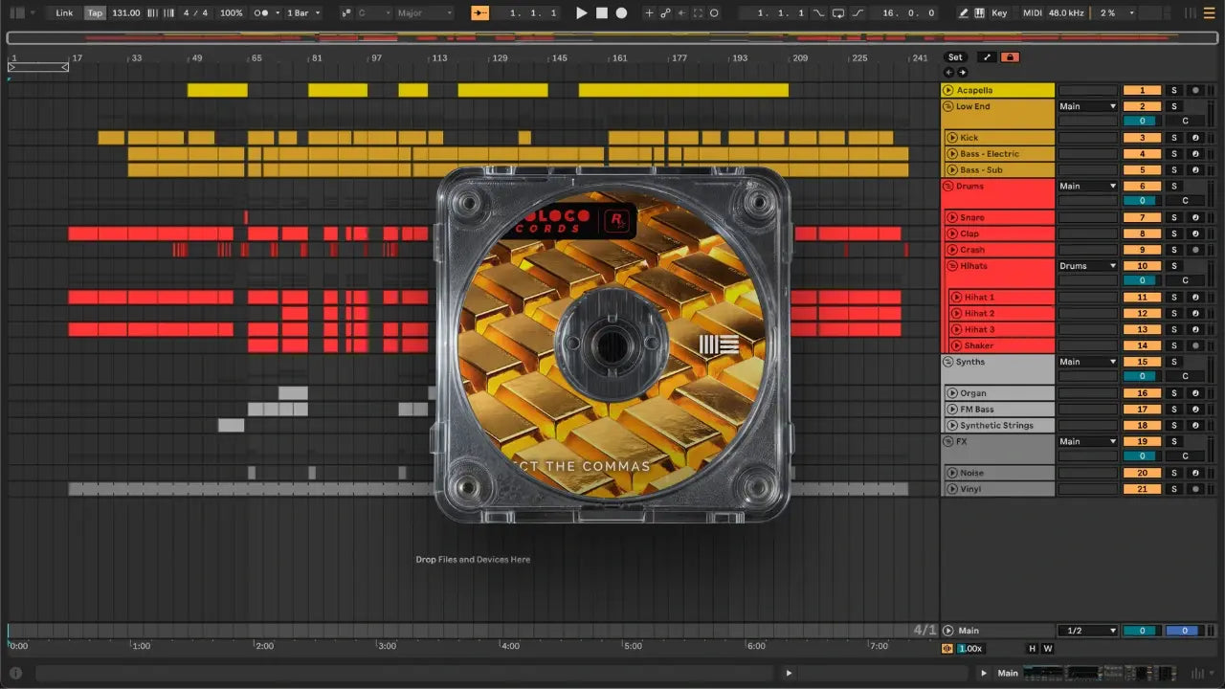The height and width of the screenshot is (689, 1225).
Task: Click the Tap tempo button
Action: [95, 13]
